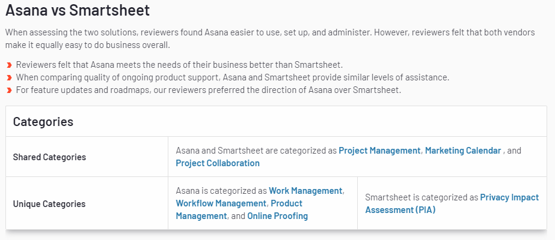Open Privacy Impact Assessment (PIA) link
Screen dimensions: 555x240
point(452,203)
